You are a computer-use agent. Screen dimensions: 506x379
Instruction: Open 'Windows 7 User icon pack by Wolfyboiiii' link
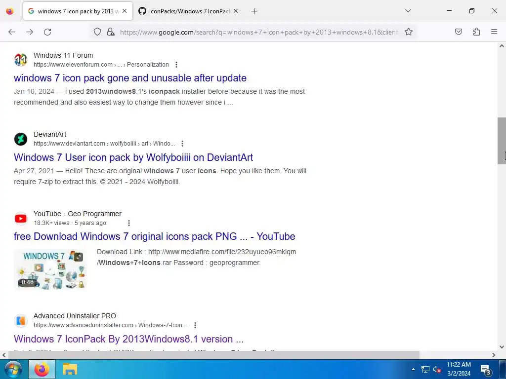click(133, 157)
